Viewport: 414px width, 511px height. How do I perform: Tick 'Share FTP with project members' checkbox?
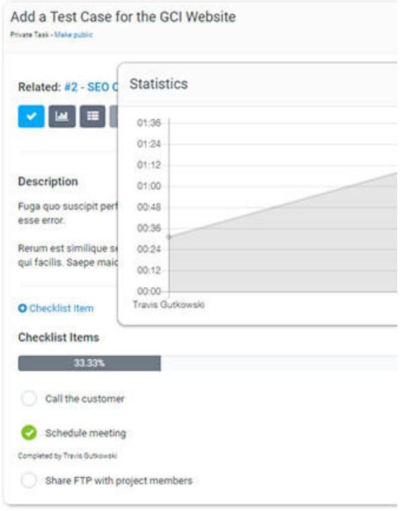pyautogui.click(x=29, y=481)
